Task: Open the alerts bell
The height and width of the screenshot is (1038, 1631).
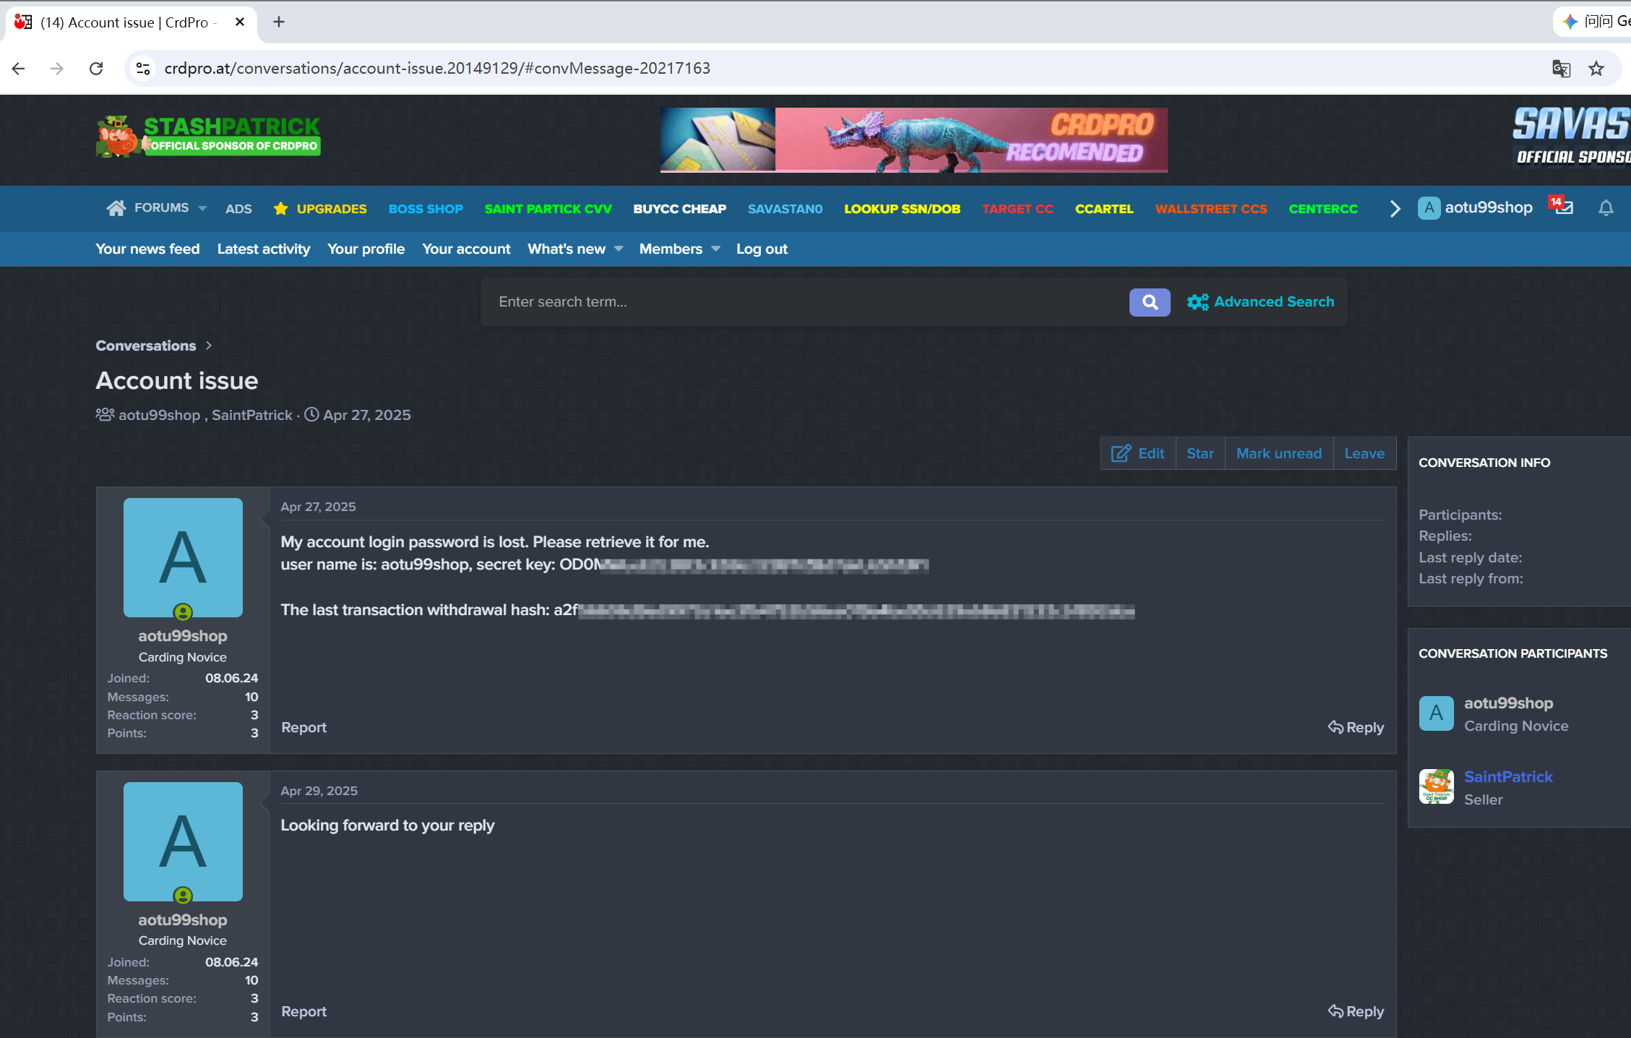Action: pos(1606,208)
